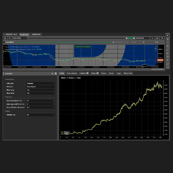This screenshot has width=173, height=173.
Task: Open the Trade statistics tab
Action: pos(72,73)
